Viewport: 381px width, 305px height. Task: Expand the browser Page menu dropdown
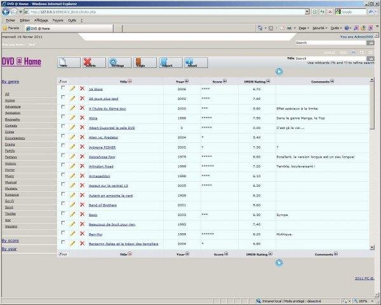(x=304, y=28)
